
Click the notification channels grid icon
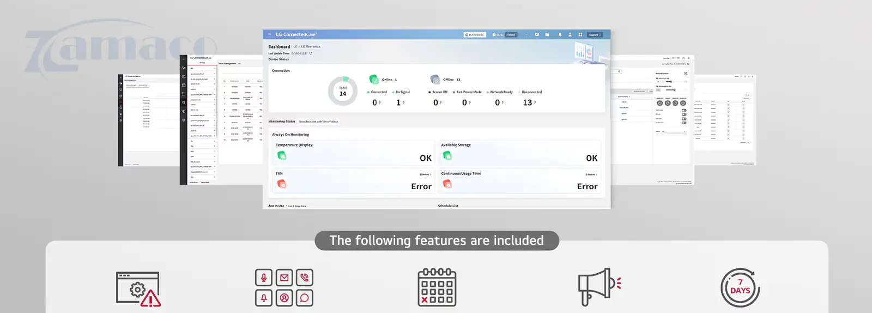284,287
